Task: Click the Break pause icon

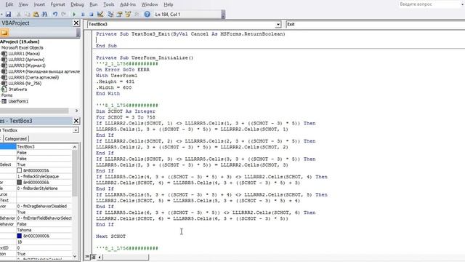Action: click(x=83, y=15)
